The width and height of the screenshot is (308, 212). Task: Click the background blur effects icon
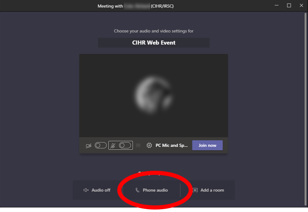tap(138, 145)
